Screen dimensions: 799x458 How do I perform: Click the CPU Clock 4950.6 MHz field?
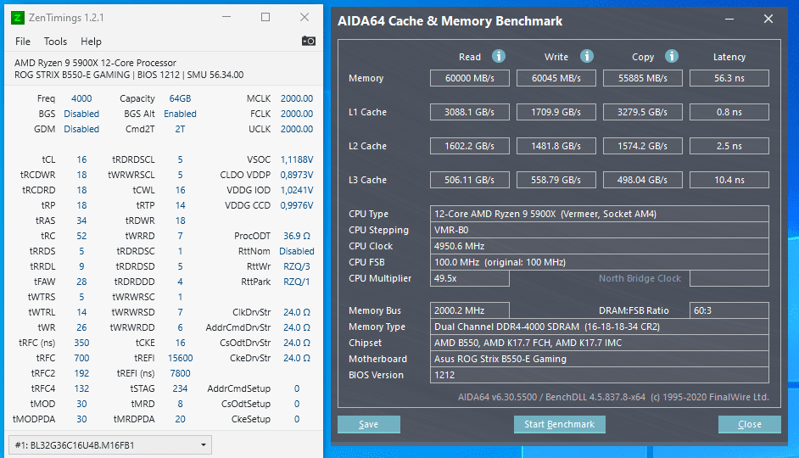(x=599, y=246)
